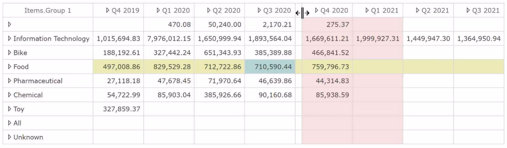The image size is (507, 148).
Task: Expand the Toy row group
Action: click(9, 109)
